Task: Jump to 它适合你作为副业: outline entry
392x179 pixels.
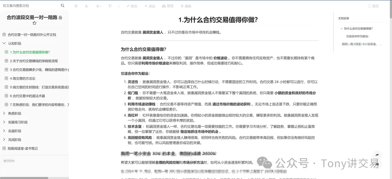Action: [358, 37]
